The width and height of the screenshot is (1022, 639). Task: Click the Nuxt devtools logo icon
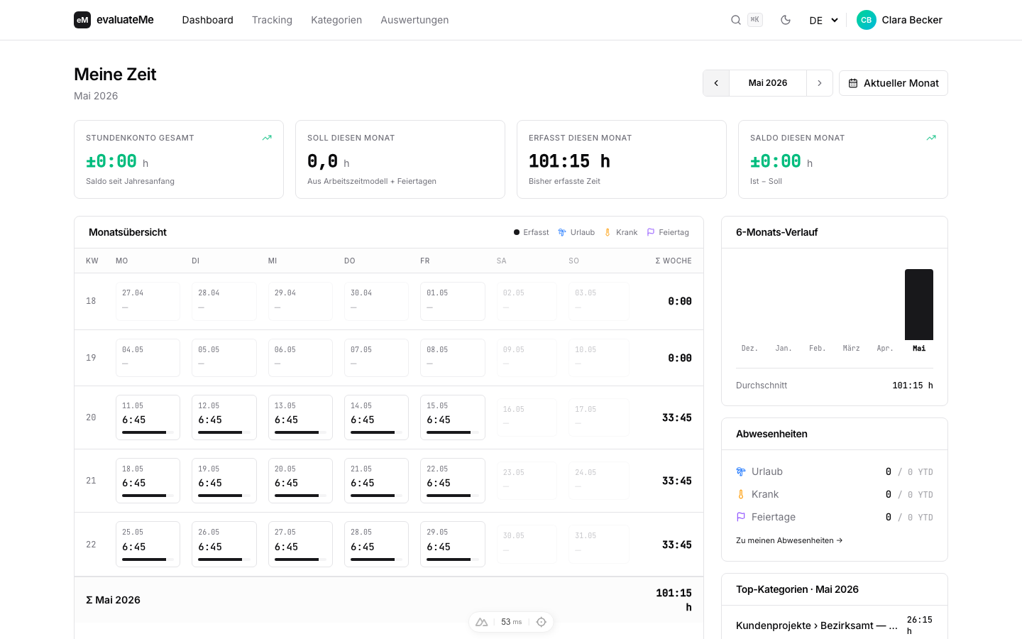pos(482,622)
